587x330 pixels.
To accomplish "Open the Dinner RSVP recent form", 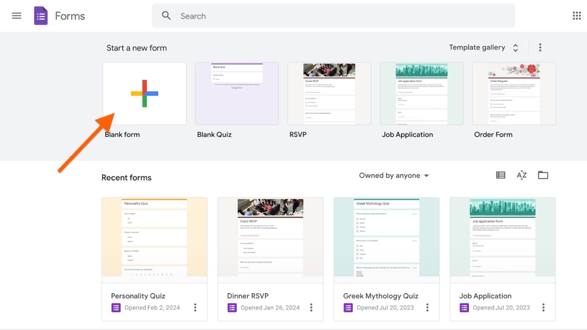I will [270, 240].
